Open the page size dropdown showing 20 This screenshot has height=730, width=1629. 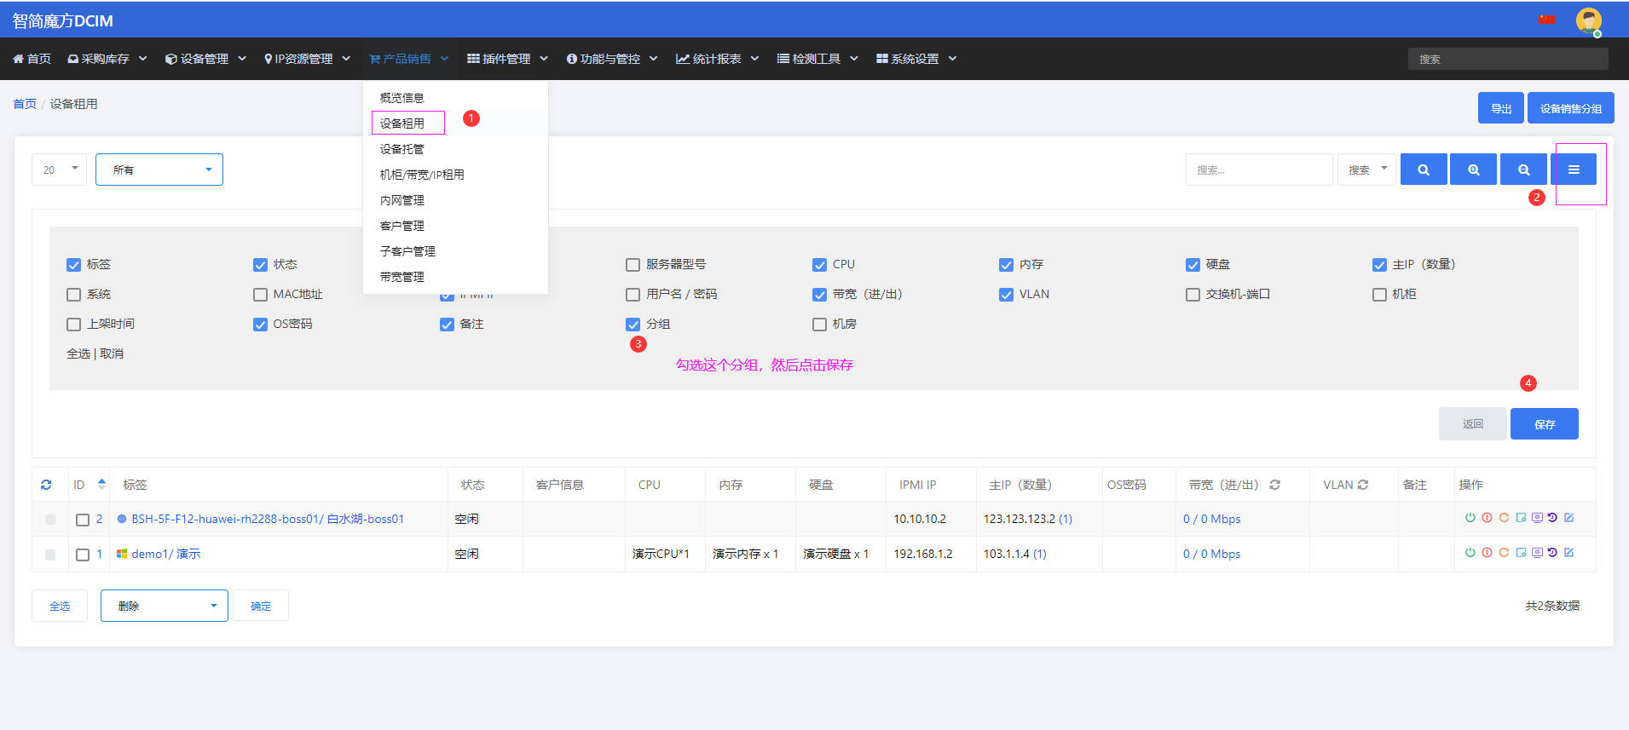[x=60, y=170]
